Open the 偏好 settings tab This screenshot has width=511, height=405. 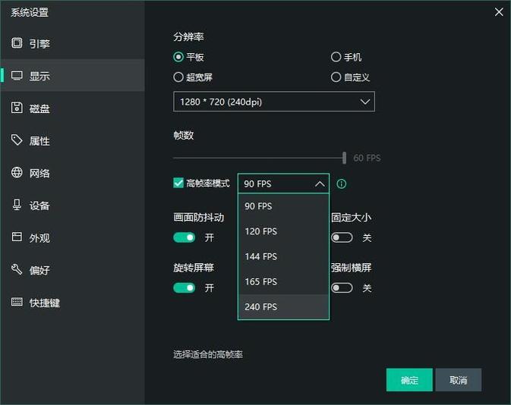coord(73,269)
